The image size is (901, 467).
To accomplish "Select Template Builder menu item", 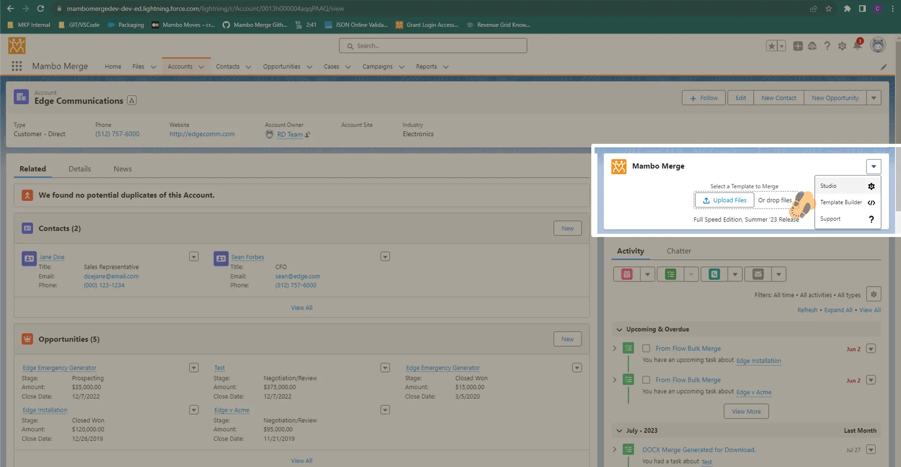I will point(848,202).
